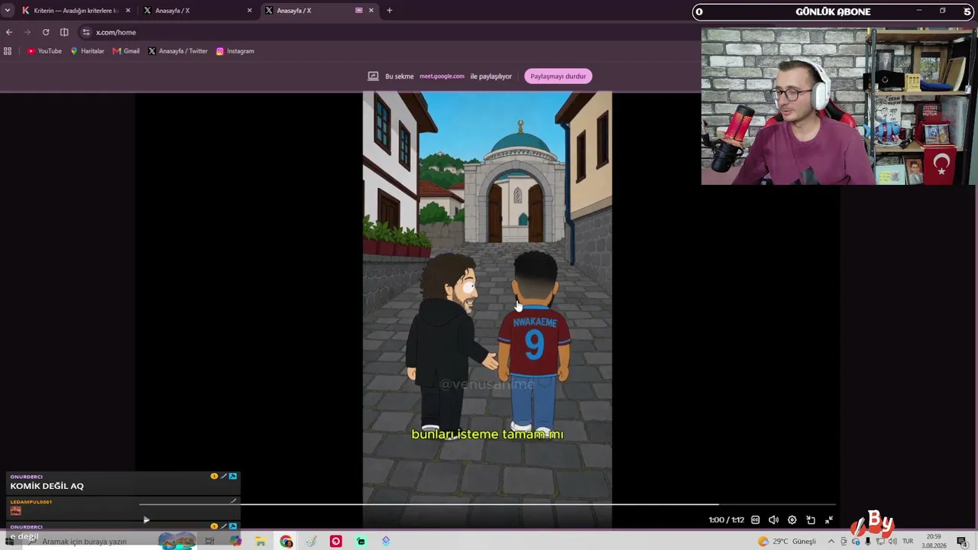Click the emote in LEDAMPUL0561's message
The height and width of the screenshot is (550, 978).
point(15,510)
